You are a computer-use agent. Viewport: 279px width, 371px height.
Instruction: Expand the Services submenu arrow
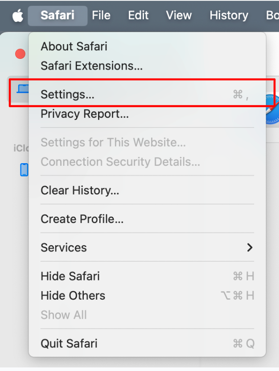click(250, 247)
